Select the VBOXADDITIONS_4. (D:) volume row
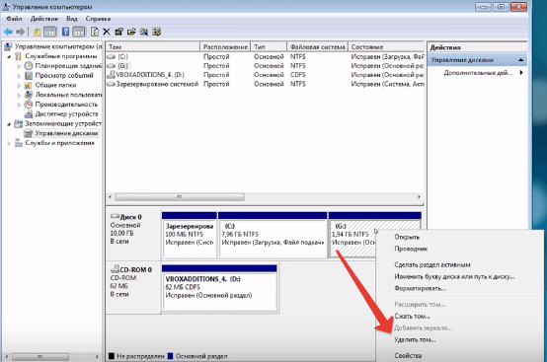Screen dimensions: 547x362 (x=266, y=75)
